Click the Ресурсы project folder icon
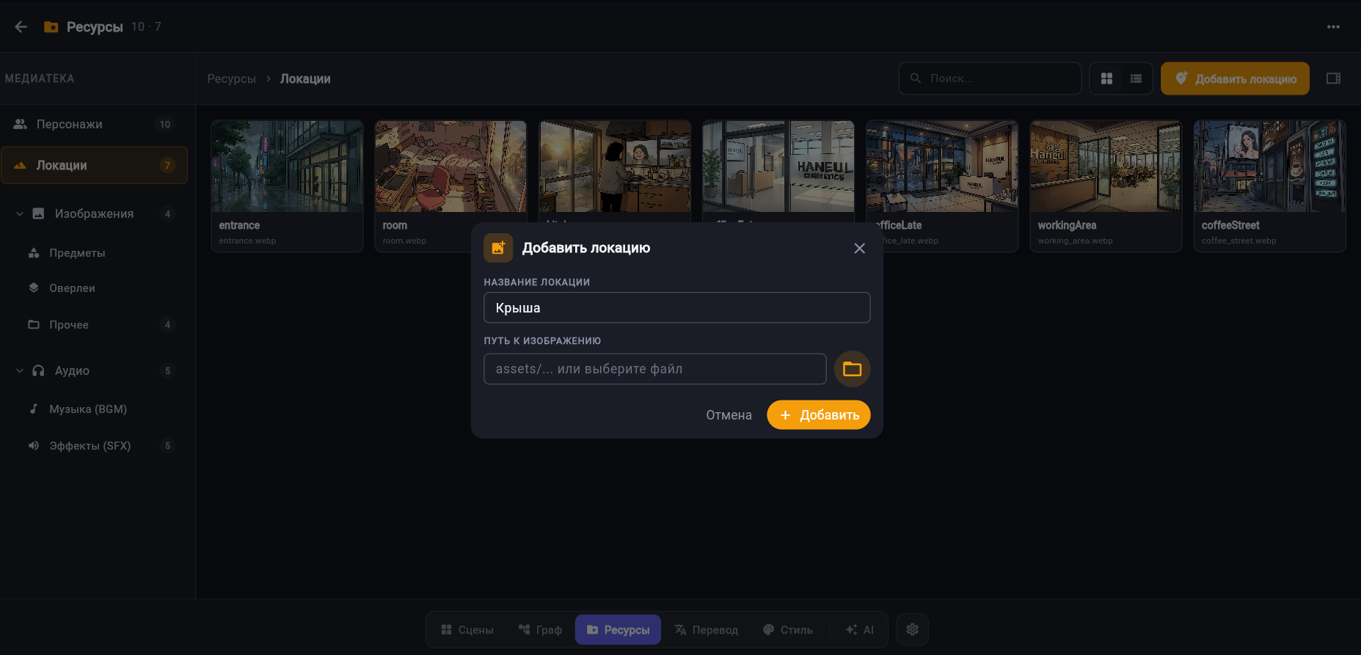The width and height of the screenshot is (1361, 655). click(x=51, y=27)
